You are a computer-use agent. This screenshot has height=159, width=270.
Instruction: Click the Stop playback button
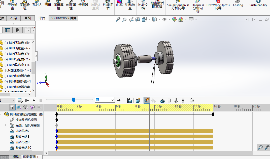click(x=41, y=100)
